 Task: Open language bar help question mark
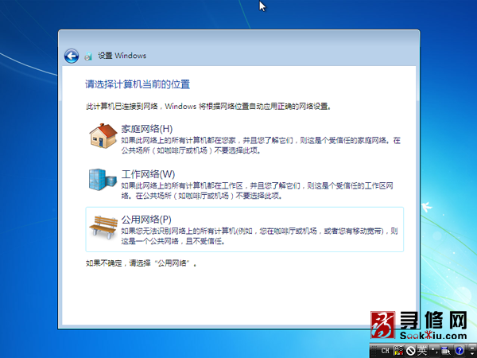coord(459,351)
